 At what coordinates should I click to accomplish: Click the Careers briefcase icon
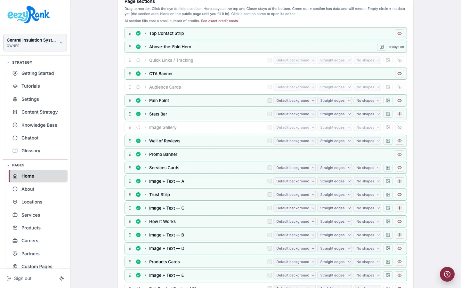pos(15,241)
